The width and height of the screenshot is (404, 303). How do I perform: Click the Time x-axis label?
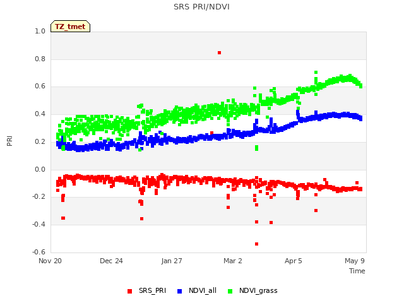[357, 271]
